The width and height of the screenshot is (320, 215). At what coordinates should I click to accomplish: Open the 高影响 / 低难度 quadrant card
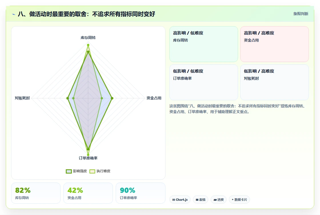[204, 44]
